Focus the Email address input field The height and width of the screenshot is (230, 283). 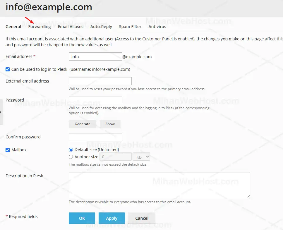(95, 56)
